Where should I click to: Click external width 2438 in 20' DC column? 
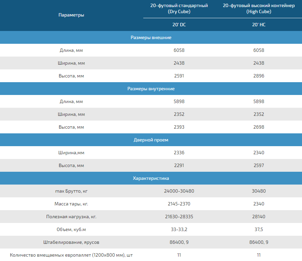pos(179,63)
